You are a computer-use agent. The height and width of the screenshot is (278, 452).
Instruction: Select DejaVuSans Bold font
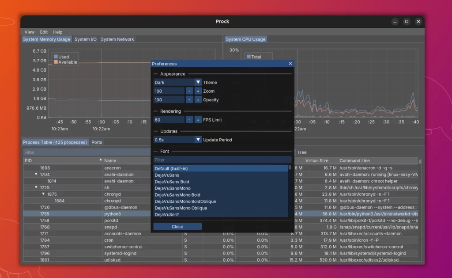point(221,182)
